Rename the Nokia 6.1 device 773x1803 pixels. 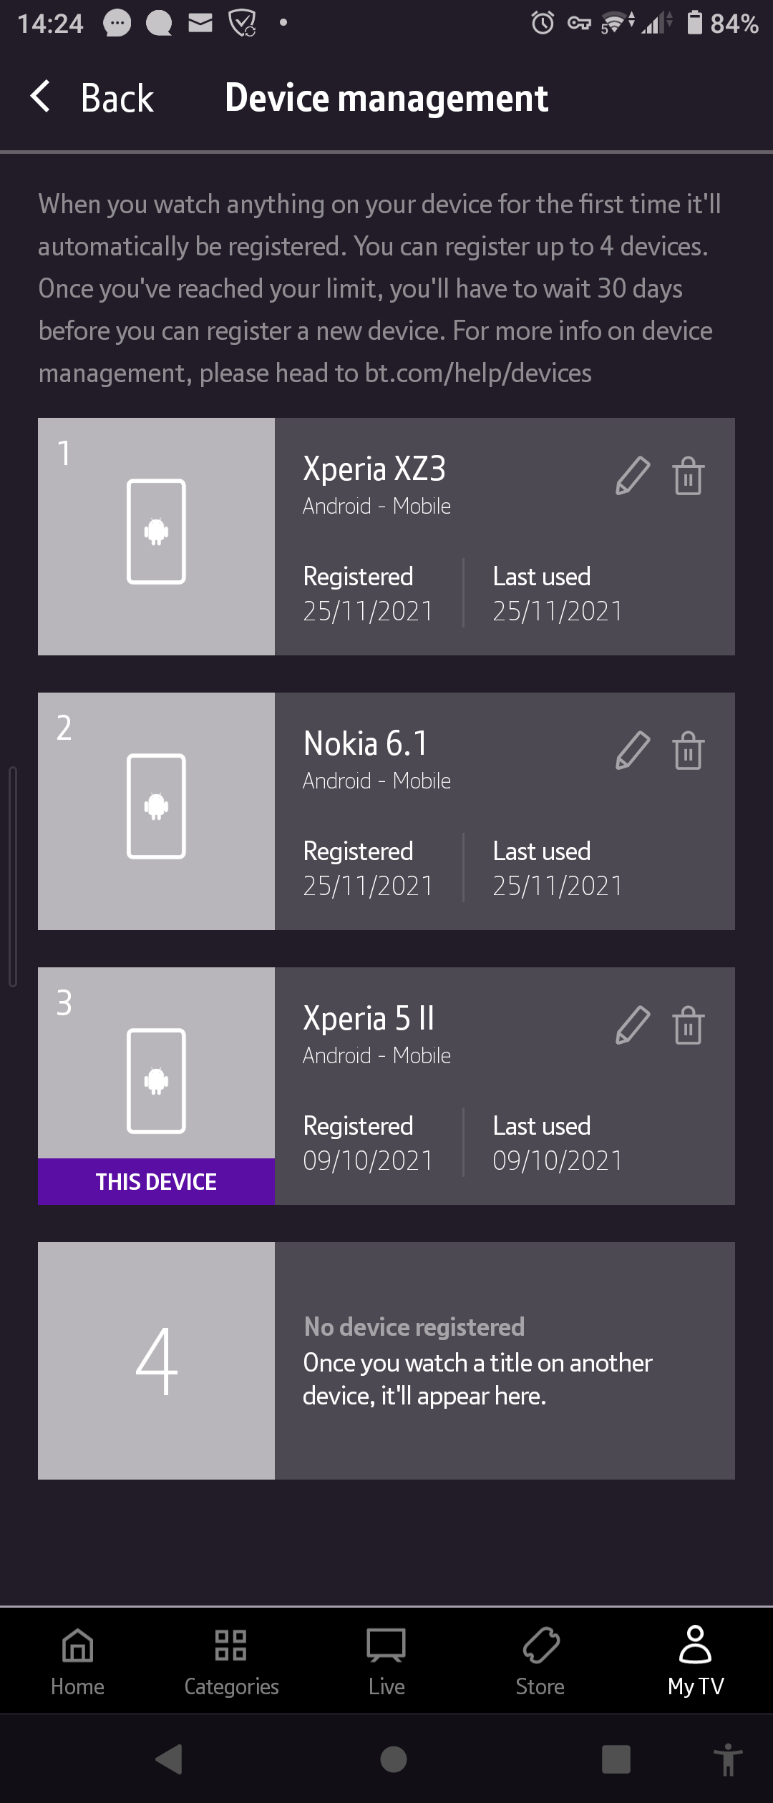click(633, 751)
